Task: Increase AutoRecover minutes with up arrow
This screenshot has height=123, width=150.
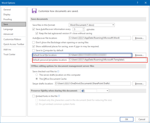Action: click(83, 28)
